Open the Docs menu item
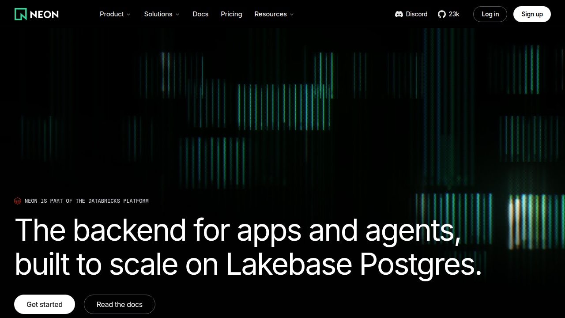Screen dimensions: 565x318 (200, 14)
